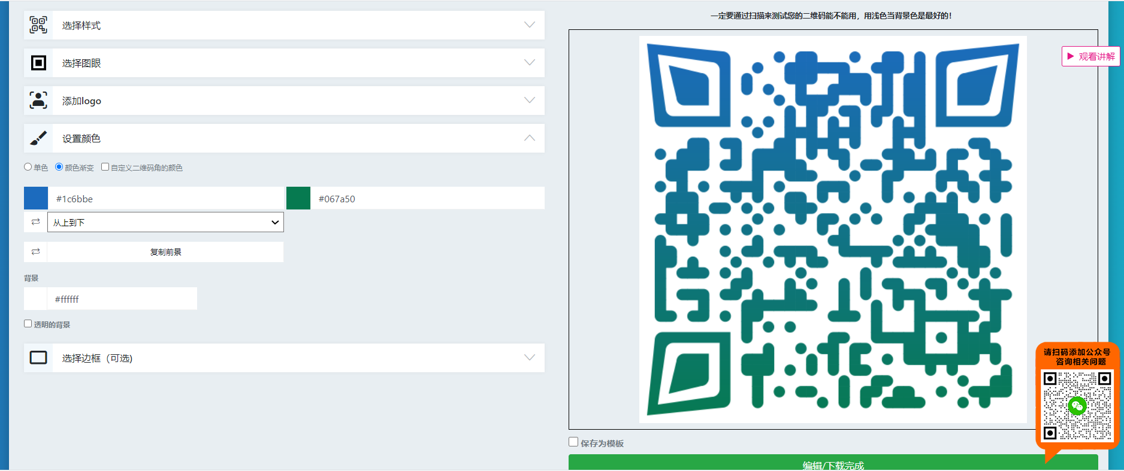Expand the 选择边框 section chevron
Image resolution: width=1124 pixels, height=471 pixels.
pos(530,358)
